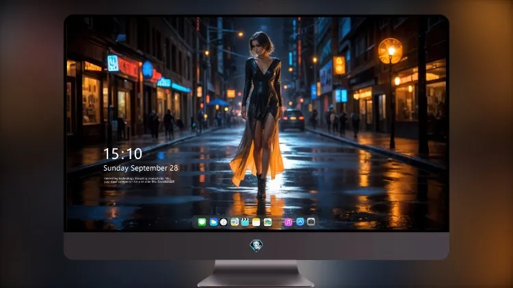
Task: Open the pink Music app in dock
Action: [x=288, y=222]
